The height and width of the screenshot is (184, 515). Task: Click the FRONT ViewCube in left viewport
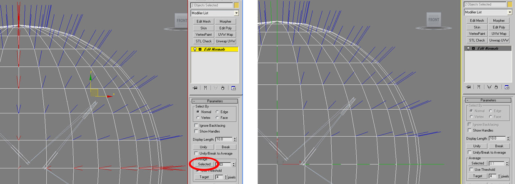point(182,21)
